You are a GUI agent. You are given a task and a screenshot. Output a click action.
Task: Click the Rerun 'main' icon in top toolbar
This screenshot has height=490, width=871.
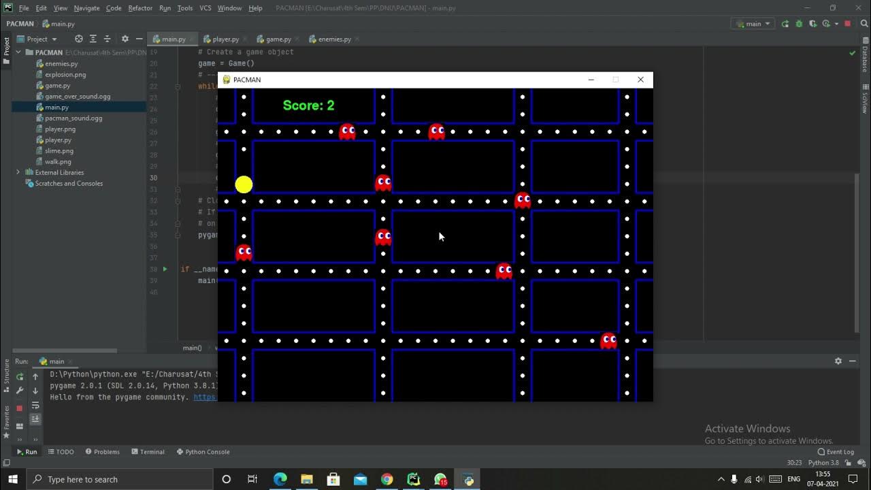click(x=785, y=24)
